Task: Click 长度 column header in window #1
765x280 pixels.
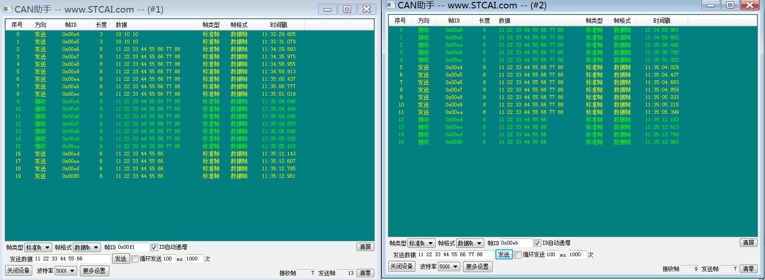Action: pyautogui.click(x=101, y=25)
